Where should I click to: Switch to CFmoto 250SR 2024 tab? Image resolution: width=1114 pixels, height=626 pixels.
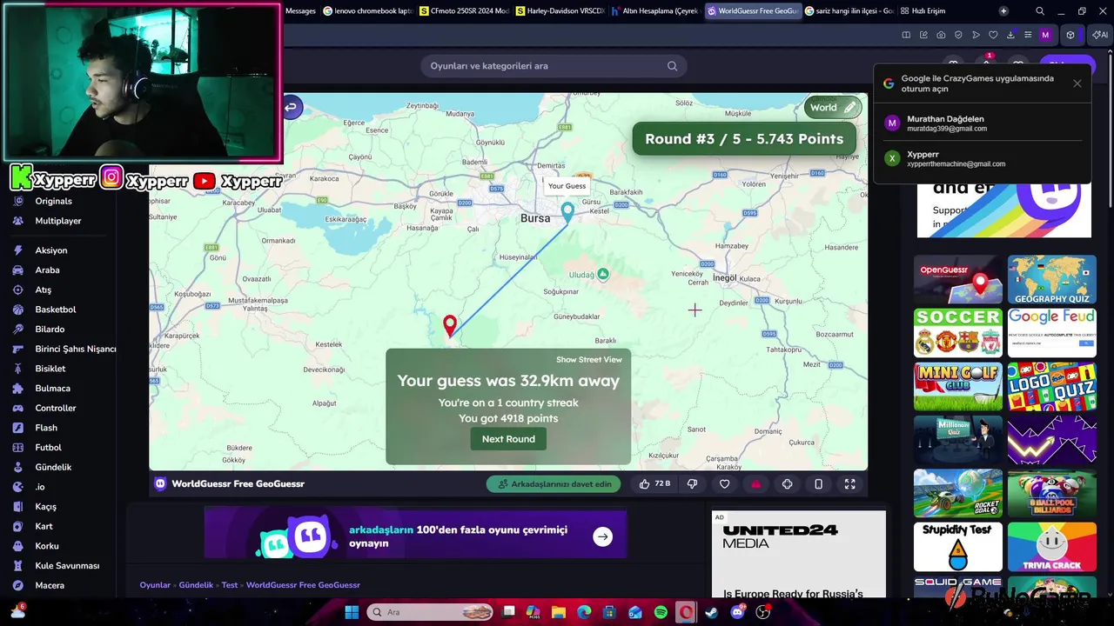point(464,11)
